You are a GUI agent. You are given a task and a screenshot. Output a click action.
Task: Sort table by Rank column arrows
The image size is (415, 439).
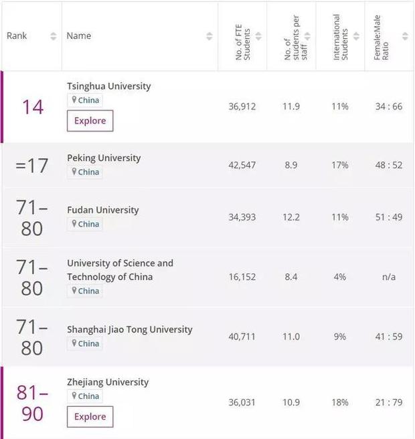pyautogui.click(x=54, y=36)
